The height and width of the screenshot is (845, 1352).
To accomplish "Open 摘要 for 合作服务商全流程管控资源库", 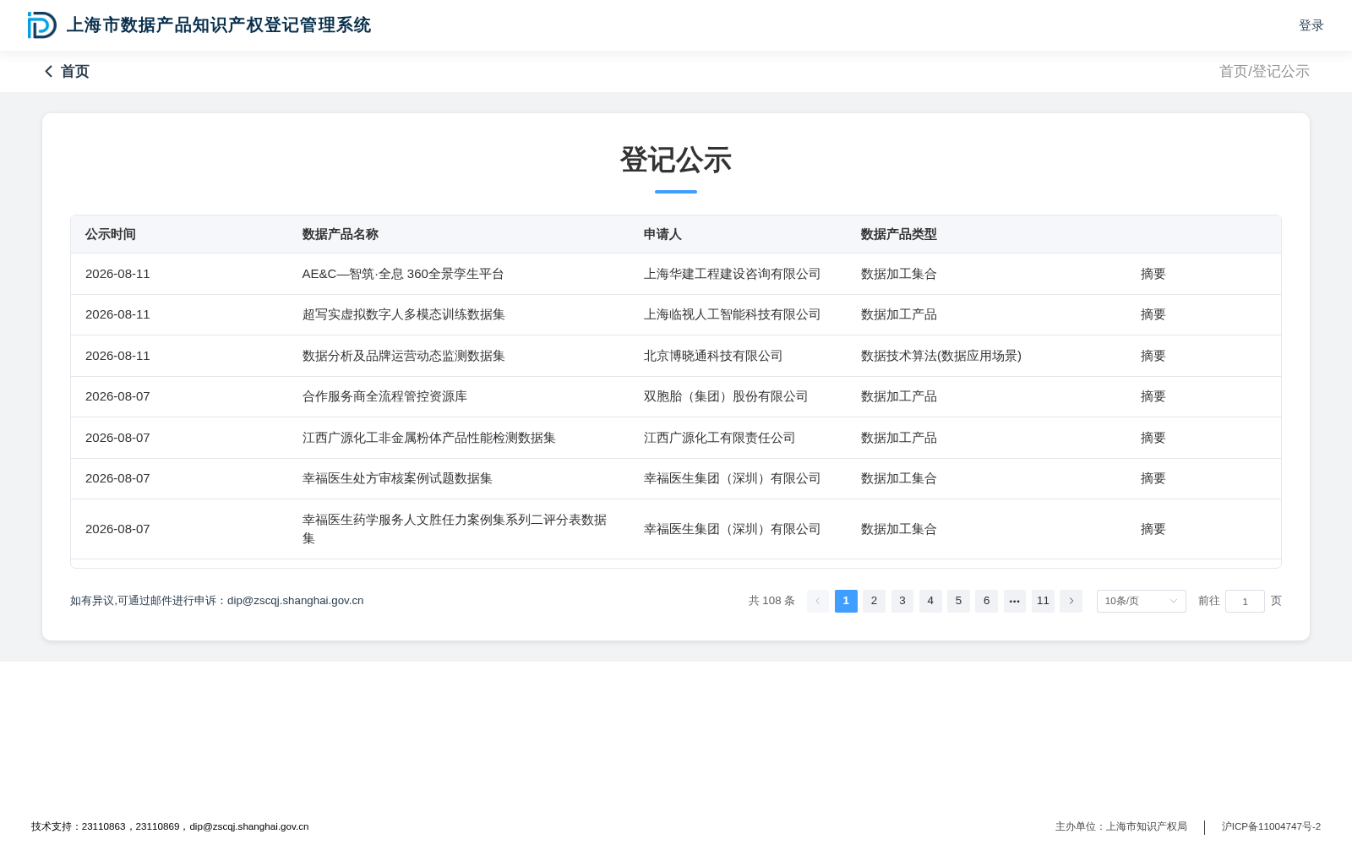I will point(1153,396).
